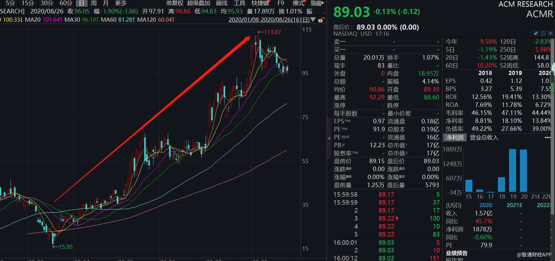Click the lock icon beside the date range

(321, 20)
